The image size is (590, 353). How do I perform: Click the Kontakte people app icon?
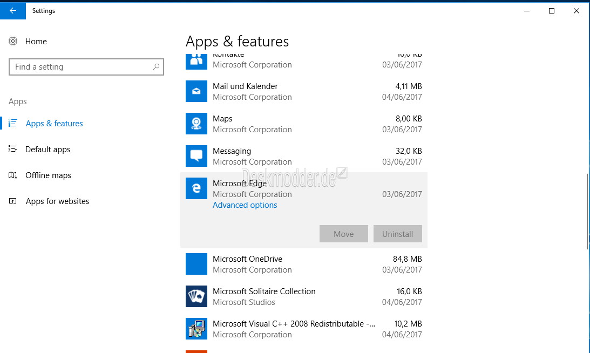[x=196, y=62]
